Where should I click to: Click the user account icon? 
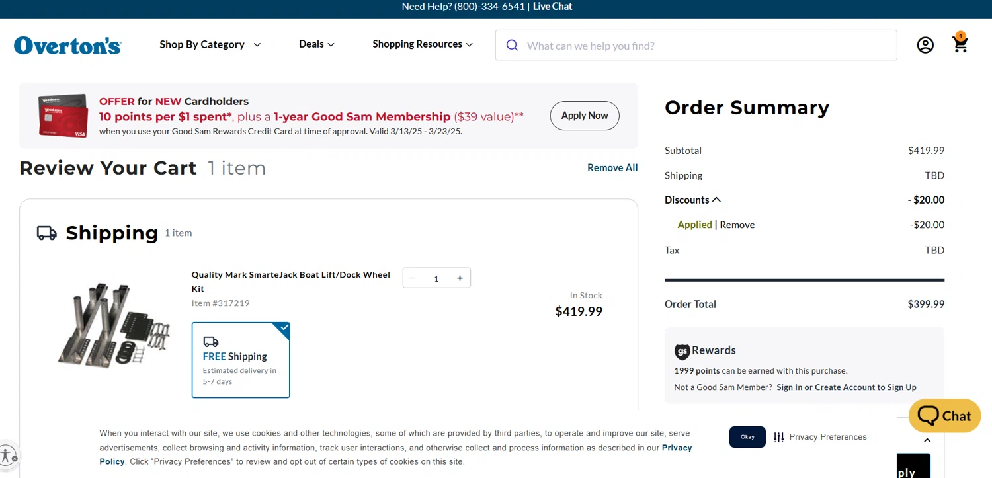pos(925,45)
